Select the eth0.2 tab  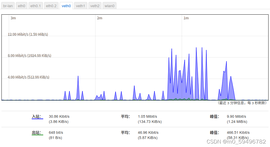tap(51, 6)
